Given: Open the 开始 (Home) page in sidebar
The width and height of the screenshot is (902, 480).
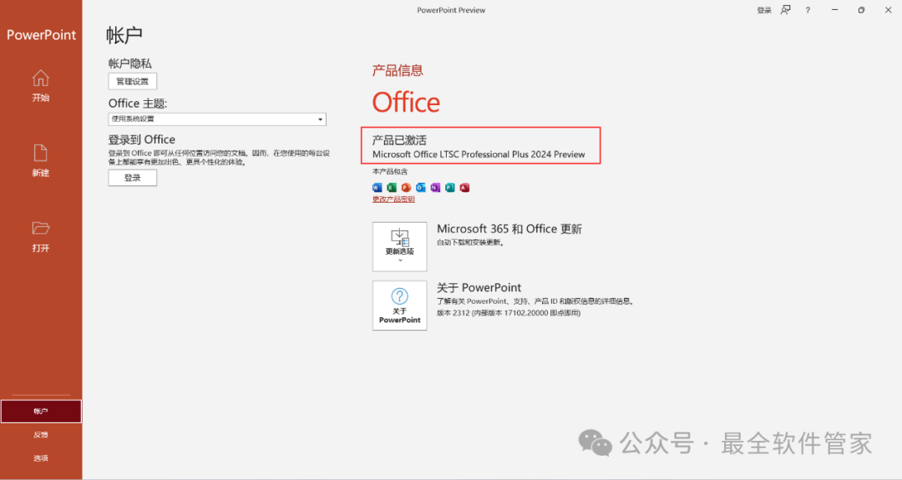Looking at the screenshot, I should 41,86.
